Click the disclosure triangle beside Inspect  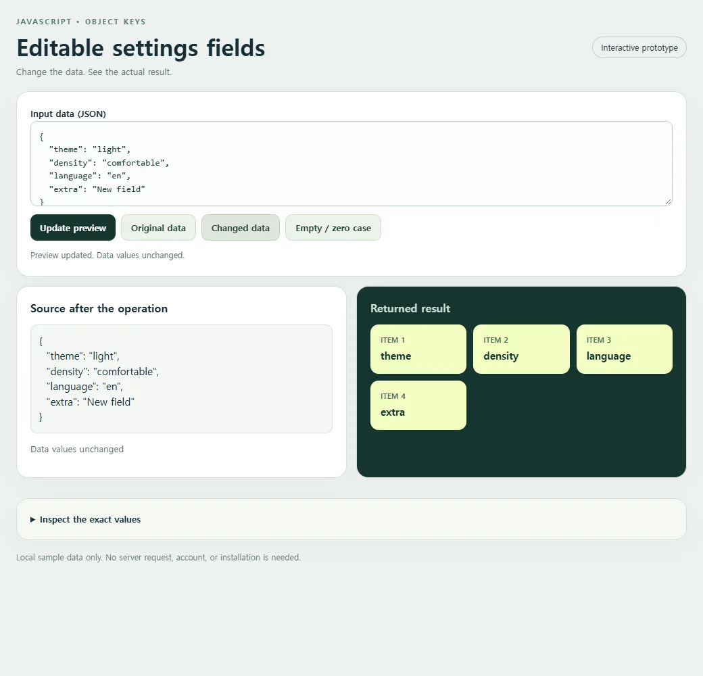point(32,520)
